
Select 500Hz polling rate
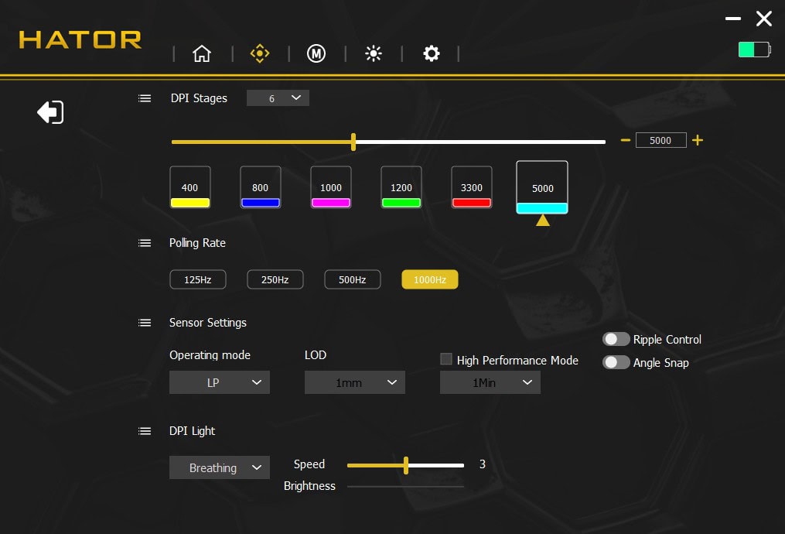pos(353,279)
